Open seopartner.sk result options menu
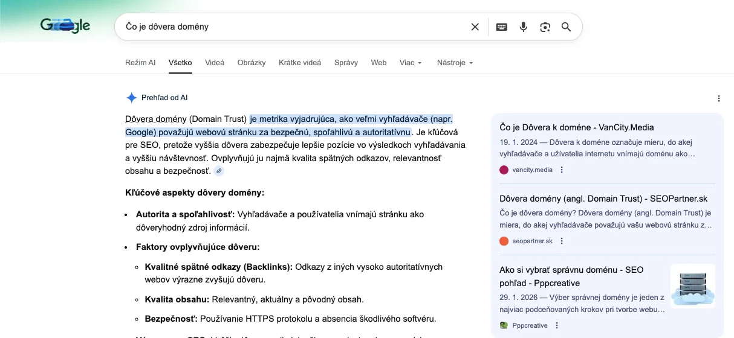734x338 pixels. pyautogui.click(x=562, y=241)
